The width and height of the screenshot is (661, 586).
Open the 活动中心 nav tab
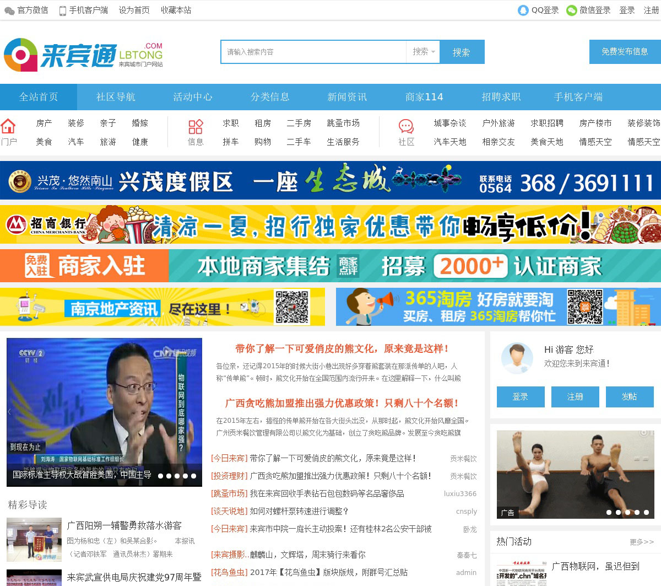[193, 97]
